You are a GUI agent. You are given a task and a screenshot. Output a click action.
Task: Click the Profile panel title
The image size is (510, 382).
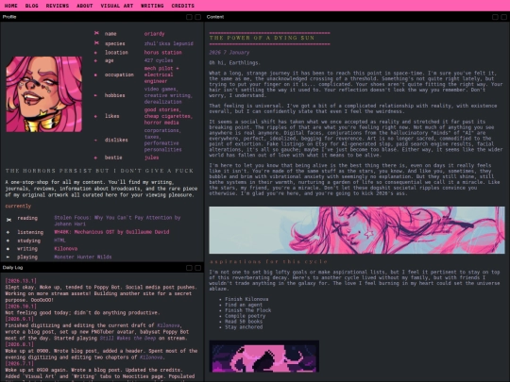pyautogui.click(x=9, y=17)
